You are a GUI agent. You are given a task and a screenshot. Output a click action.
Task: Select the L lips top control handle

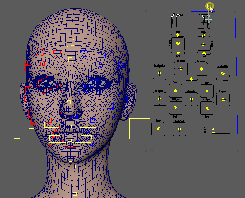[207, 90]
